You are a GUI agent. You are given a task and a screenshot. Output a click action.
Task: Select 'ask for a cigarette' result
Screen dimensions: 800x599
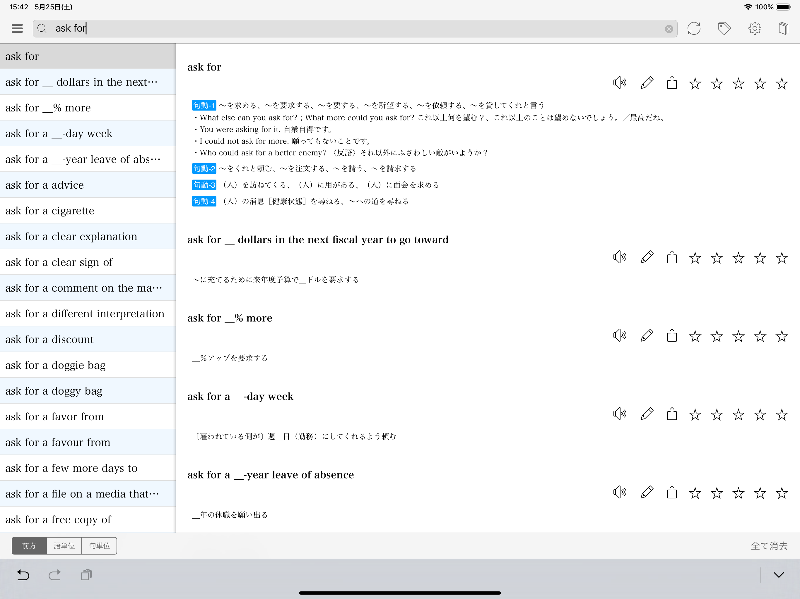pos(88,211)
